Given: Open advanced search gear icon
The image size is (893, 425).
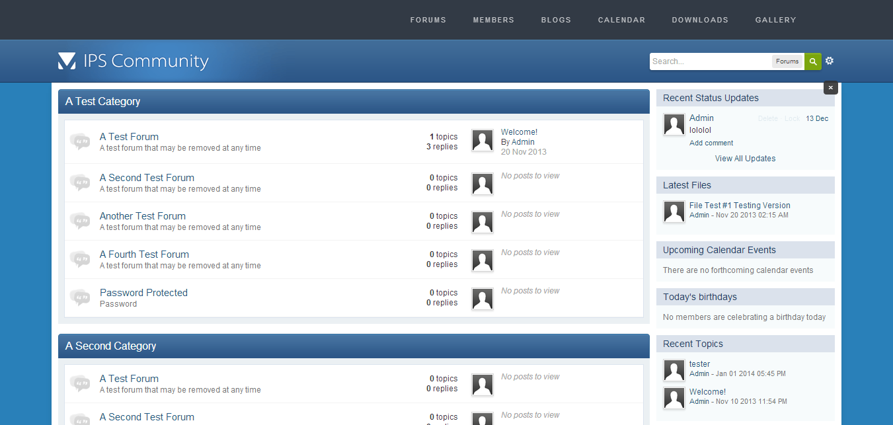Looking at the screenshot, I should click(x=830, y=61).
